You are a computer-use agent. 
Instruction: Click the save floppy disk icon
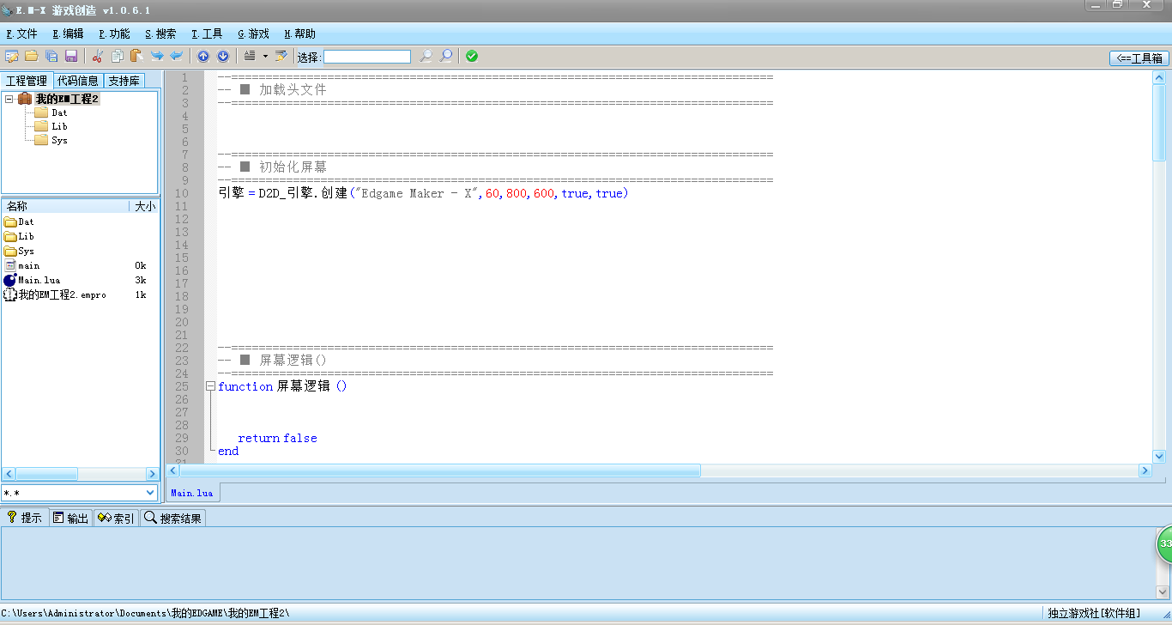(71, 57)
